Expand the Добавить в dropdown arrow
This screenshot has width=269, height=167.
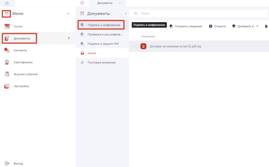point(257,26)
